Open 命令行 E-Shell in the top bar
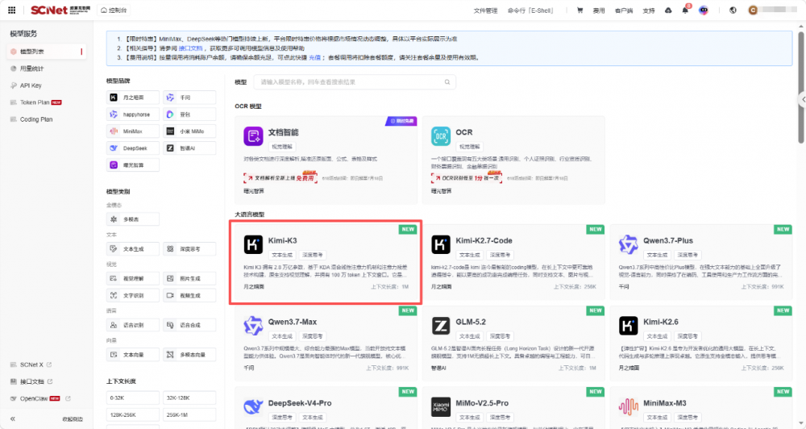Viewport: 806px width, 429px height. click(x=530, y=10)
